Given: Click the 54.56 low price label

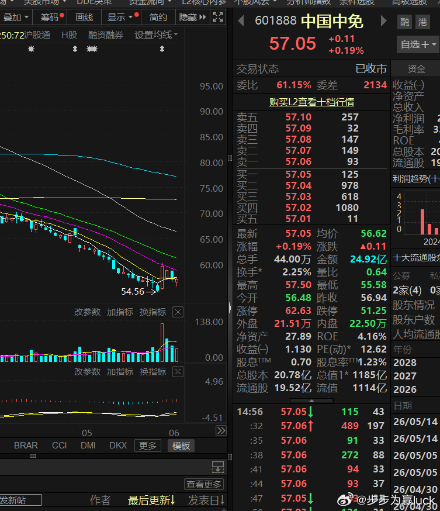Looking at the screenshot, I should pos(133,292).
